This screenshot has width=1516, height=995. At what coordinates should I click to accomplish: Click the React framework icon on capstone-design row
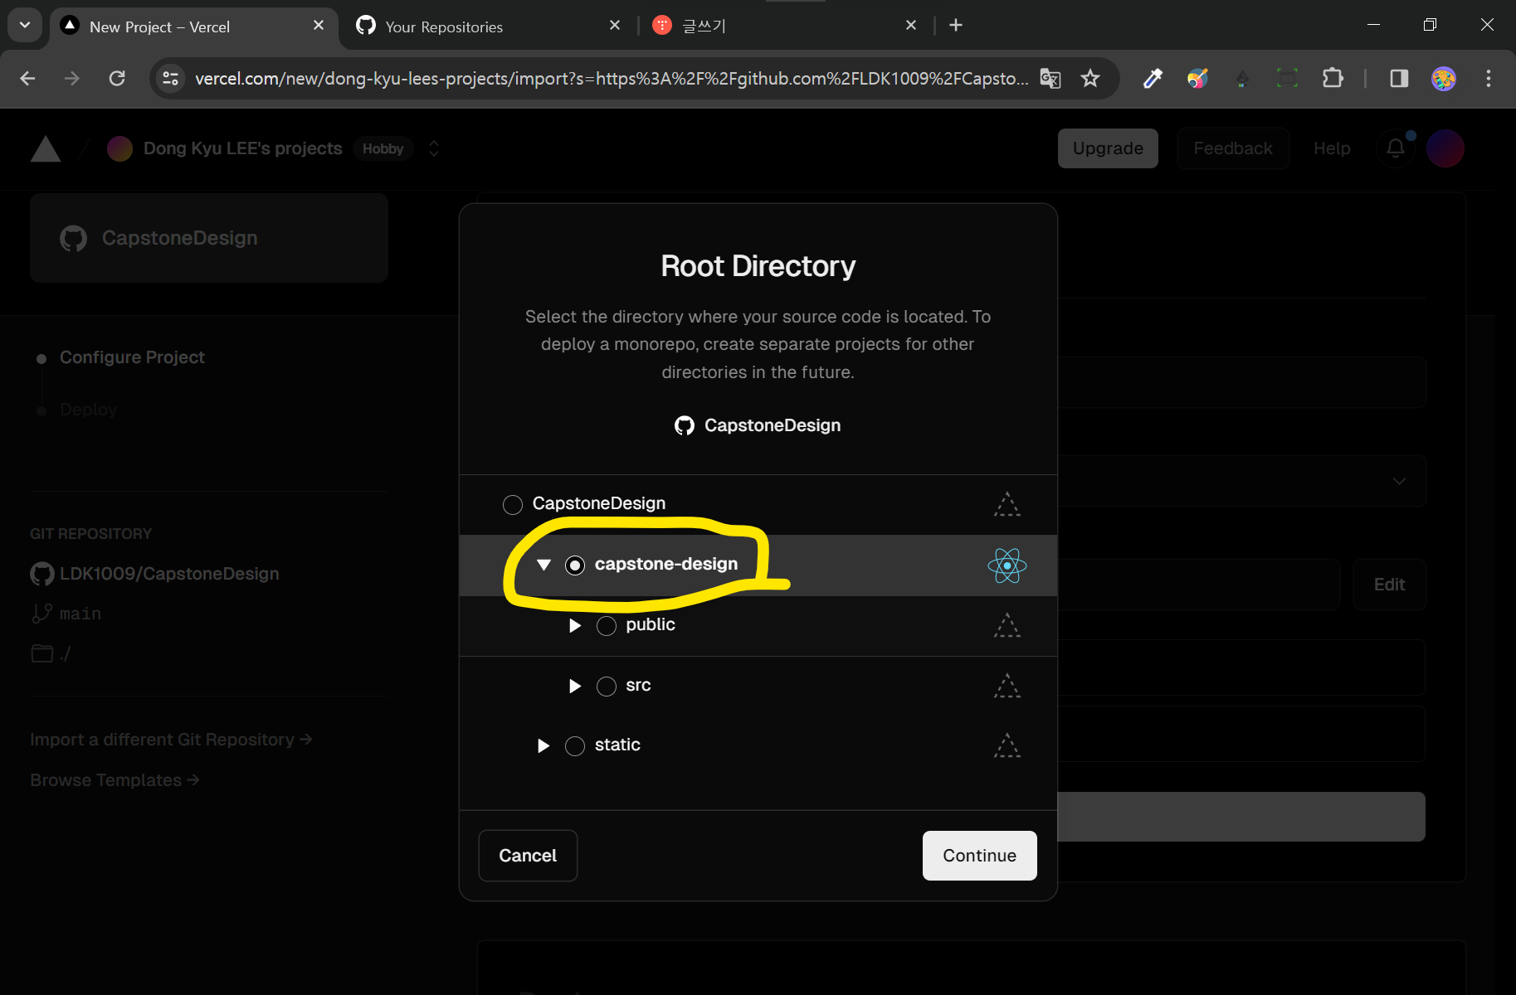pyautogui.click(x=1007, y=565)
